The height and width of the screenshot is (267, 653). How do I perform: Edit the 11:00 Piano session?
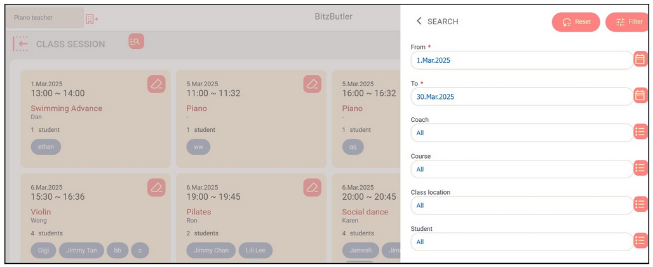tap(312, 84)
